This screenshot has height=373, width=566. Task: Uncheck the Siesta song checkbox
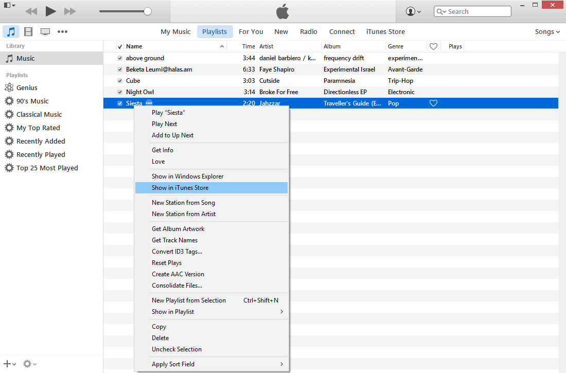click(x=120, y=103)
